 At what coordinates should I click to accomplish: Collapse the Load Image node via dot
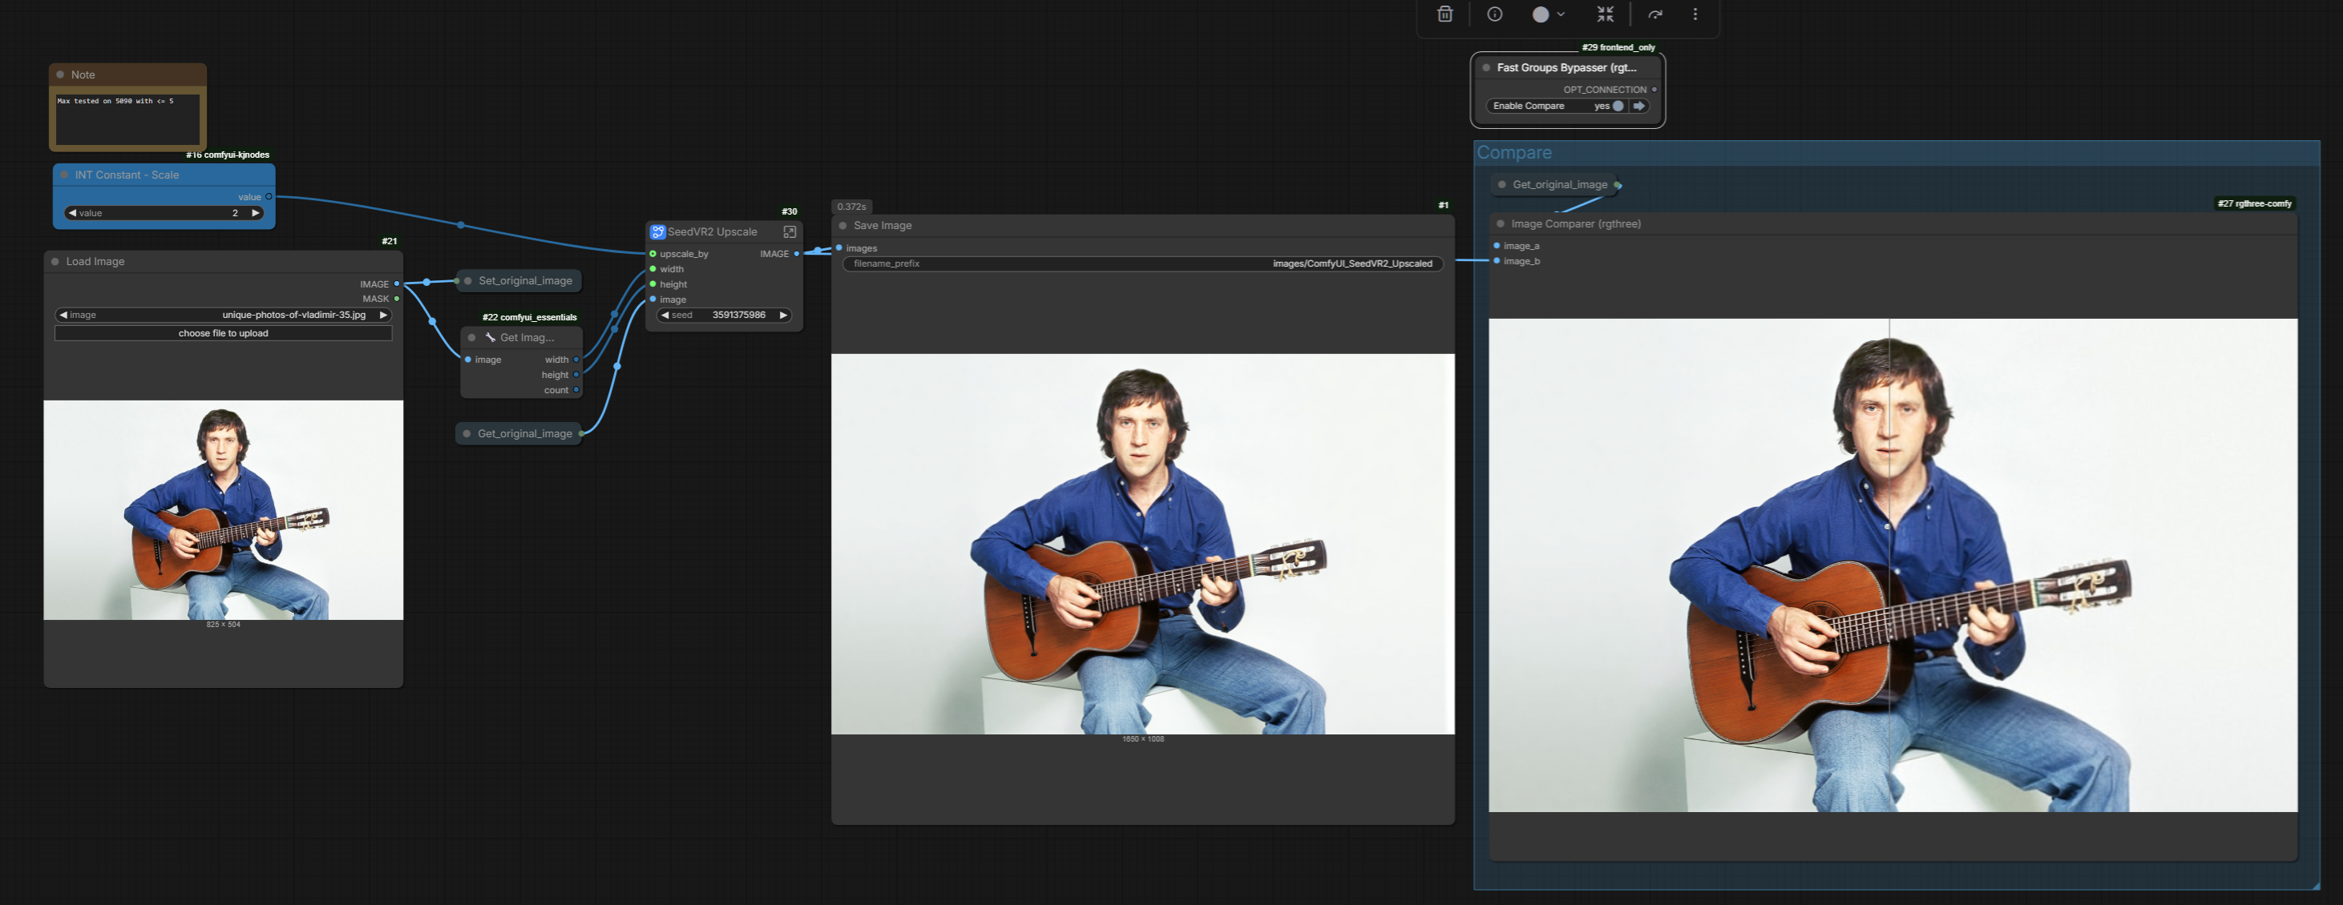click(x=55, y=262)
